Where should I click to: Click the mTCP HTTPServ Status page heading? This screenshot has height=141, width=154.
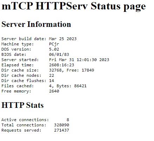click(74, 6)
